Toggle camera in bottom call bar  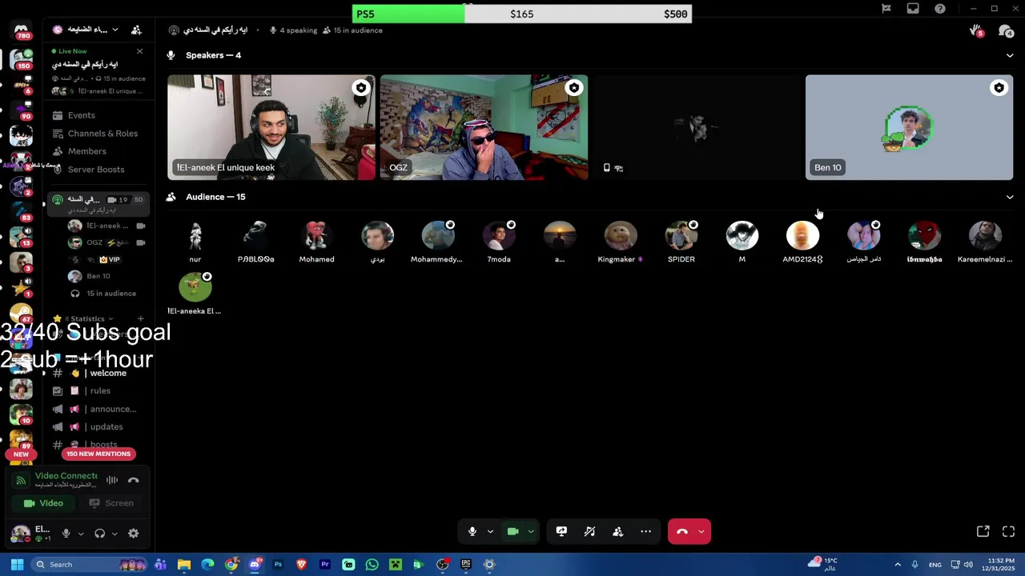[x=513, y=531]
